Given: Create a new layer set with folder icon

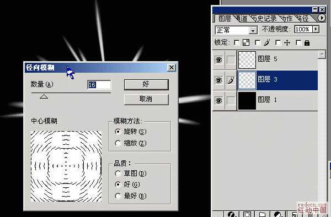Looking at the screenshot, I should click(x=262, y=214).
